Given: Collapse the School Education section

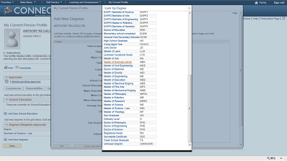Looking at the screenshot, I should click(7, 100).
